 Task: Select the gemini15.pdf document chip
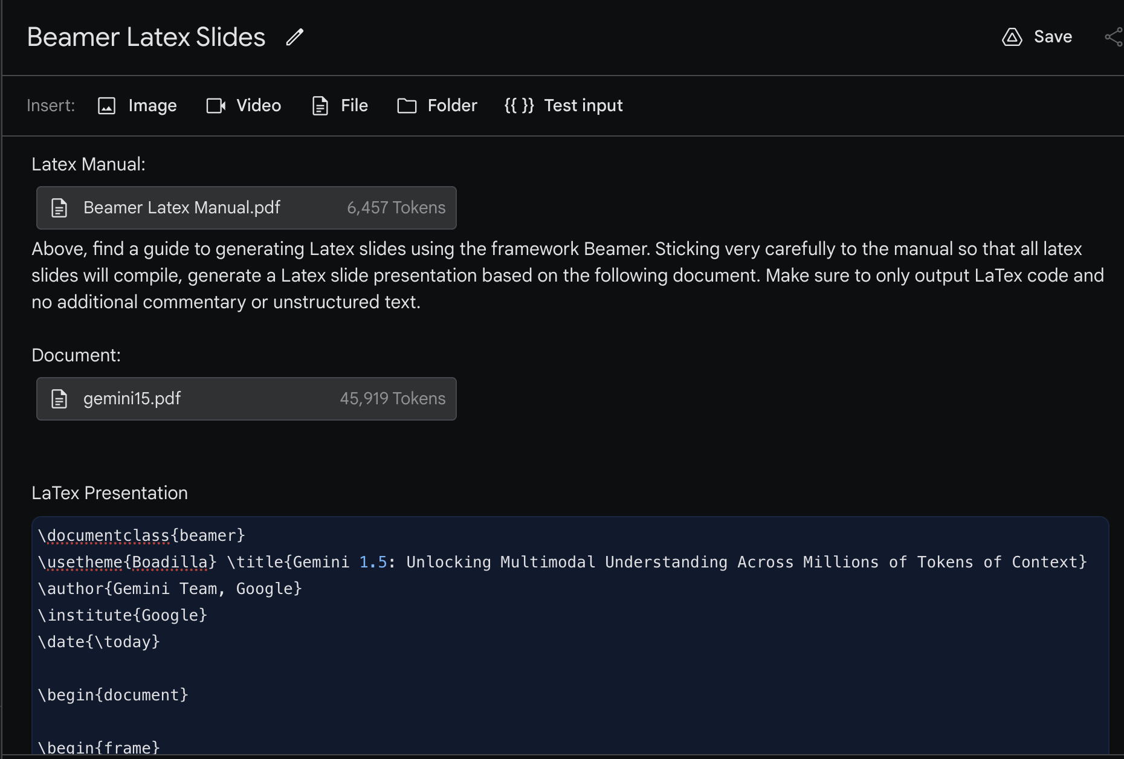pyautogui.click(x=132, y=399)
